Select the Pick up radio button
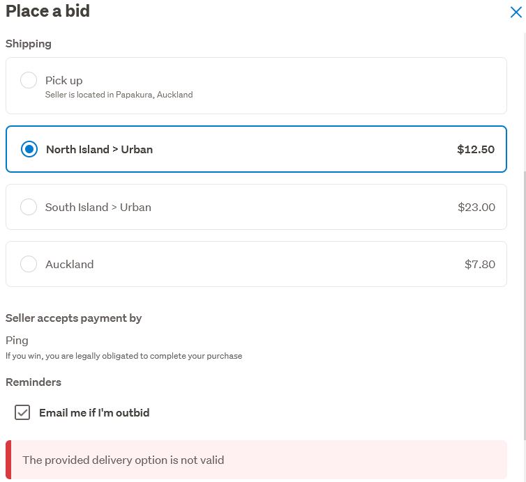The image size is (526, 482). point(29,80)
